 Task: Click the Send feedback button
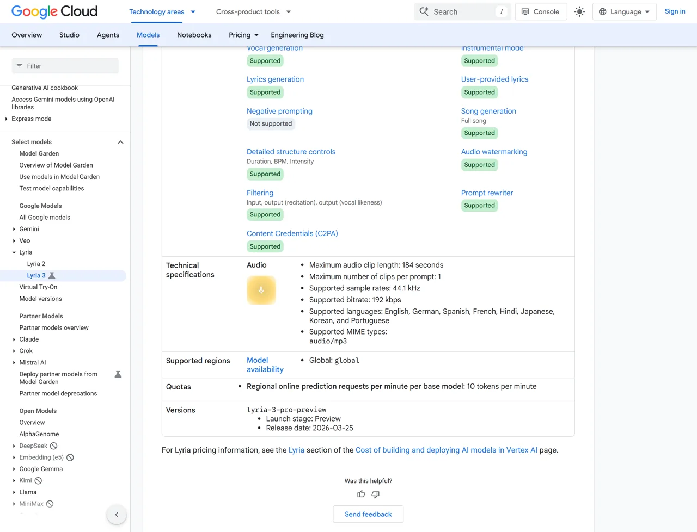tap(368, 514)
